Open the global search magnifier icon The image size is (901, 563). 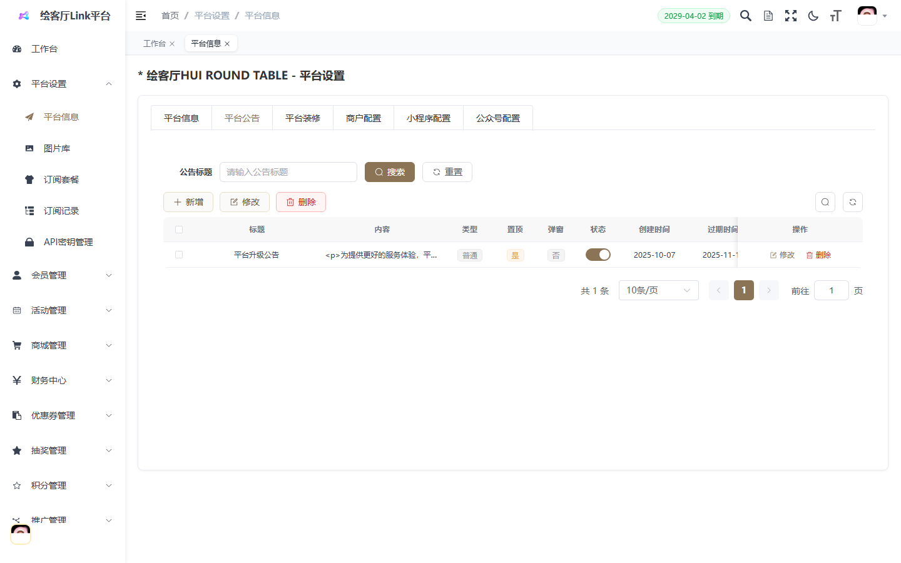coord(746,16)
